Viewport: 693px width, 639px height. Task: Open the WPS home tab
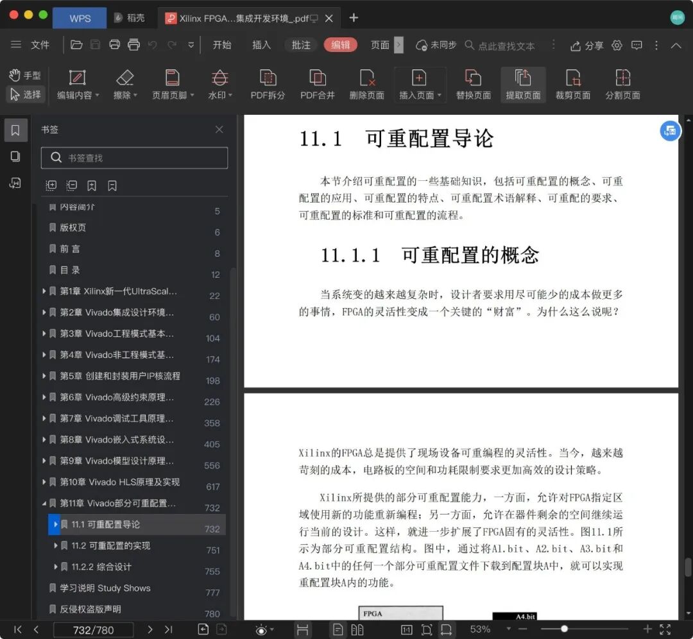(80, 18)
